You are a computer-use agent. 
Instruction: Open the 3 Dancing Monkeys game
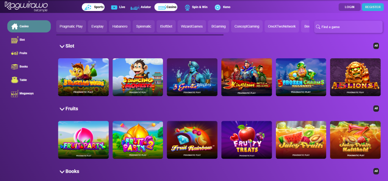[138, 77]
